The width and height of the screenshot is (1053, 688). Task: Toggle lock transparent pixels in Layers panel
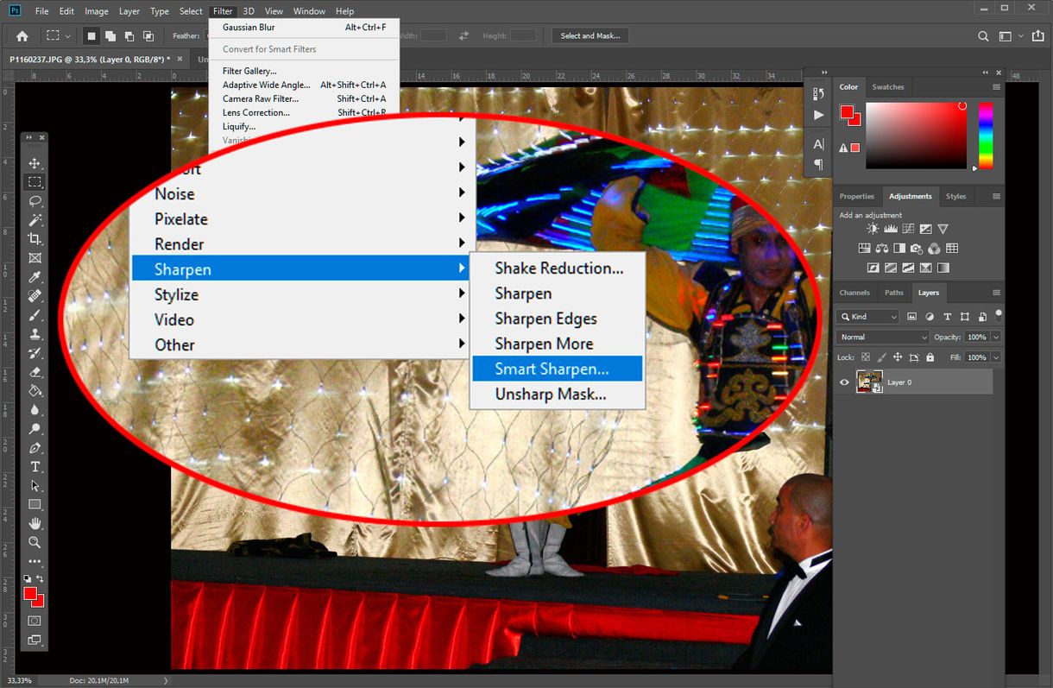(x=865, y=357)
